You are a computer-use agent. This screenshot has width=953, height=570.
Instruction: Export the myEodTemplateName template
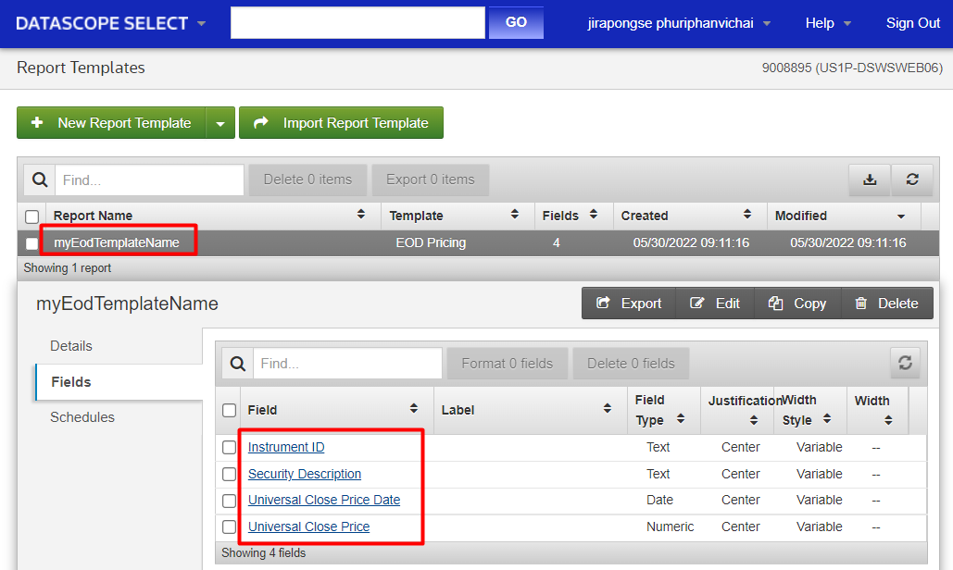coord(629,303)
